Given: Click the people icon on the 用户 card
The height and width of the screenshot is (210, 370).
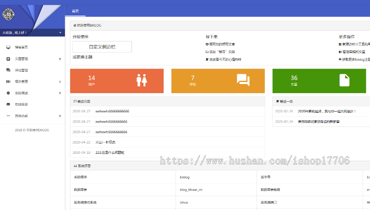Looking at the screenshot, I should click(142, 80).
